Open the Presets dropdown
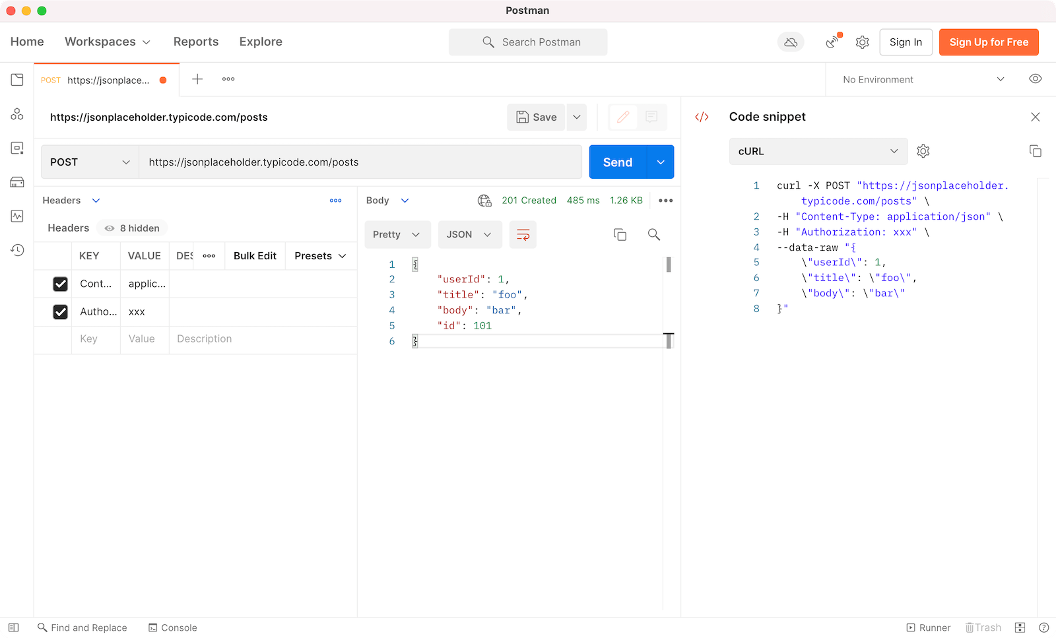 coord(320,256)
